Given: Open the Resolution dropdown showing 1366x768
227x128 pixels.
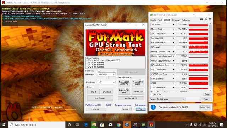Looking at the screenshot, I should point(106,74).
